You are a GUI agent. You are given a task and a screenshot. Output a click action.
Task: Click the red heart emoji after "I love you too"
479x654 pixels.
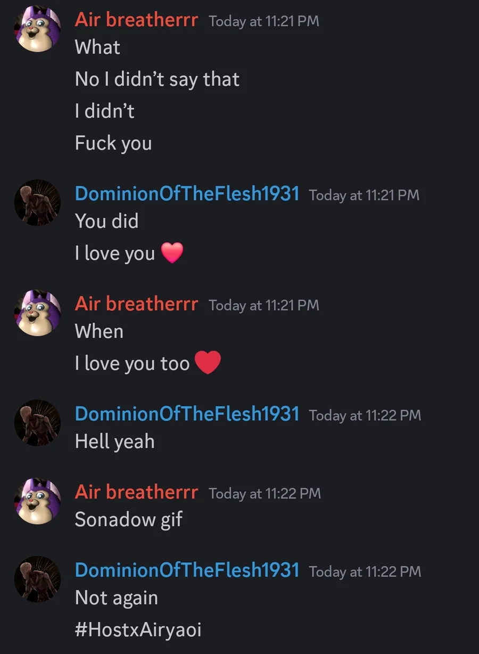(208, 363)
